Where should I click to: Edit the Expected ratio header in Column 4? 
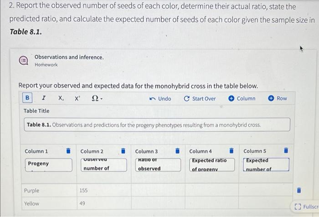point(212,165)
